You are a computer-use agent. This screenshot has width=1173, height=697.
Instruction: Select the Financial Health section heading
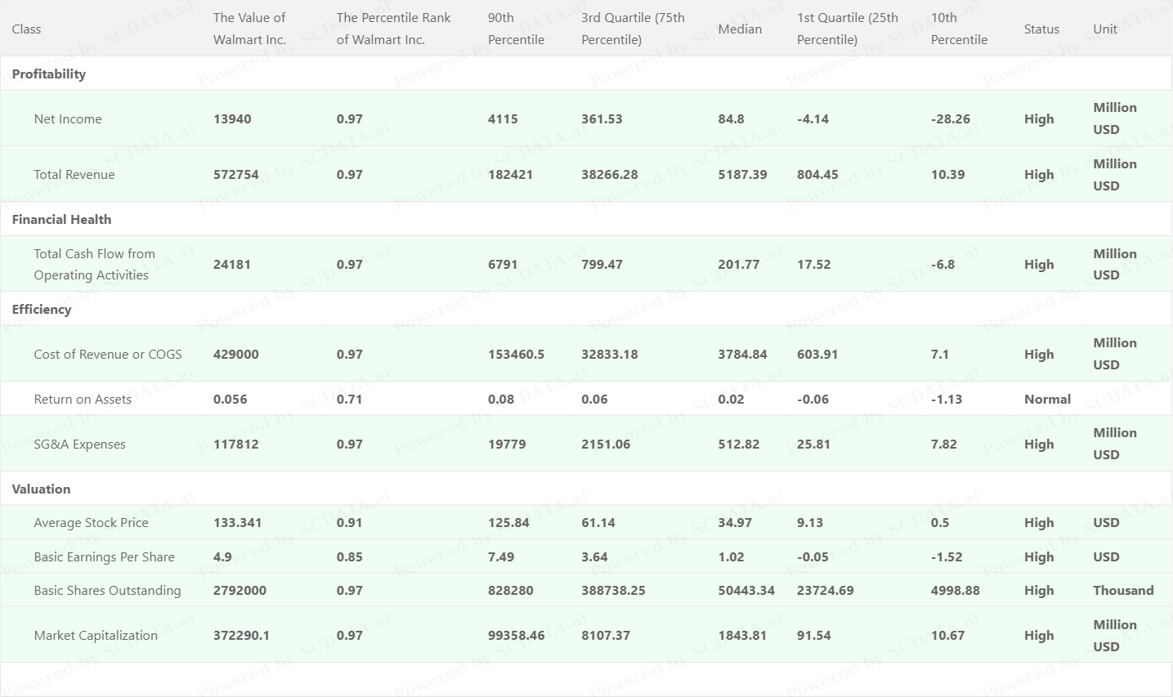tap(61, 219)
